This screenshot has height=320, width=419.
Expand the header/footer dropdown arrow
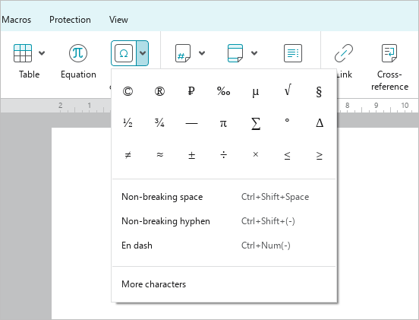coord(254,53)
